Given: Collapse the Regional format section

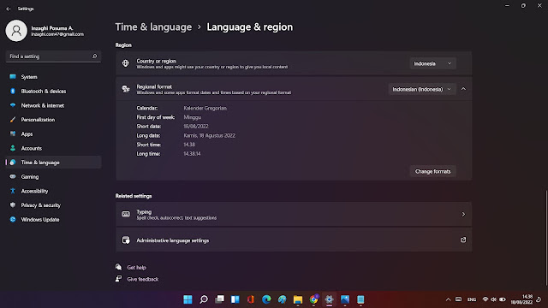Looking at the screenshot, I should pos(463,89).
